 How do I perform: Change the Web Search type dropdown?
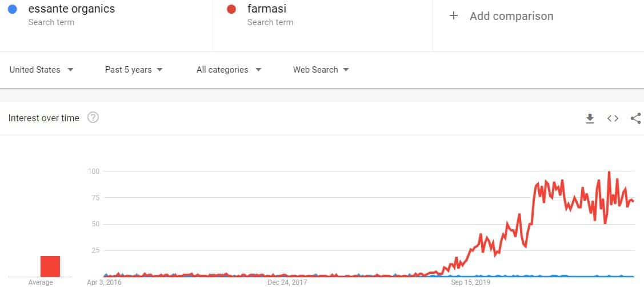coord(321,70)
